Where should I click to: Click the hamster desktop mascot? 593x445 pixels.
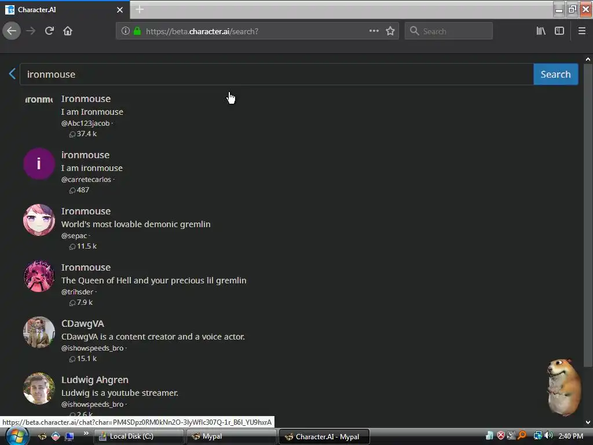(x=563, y=386)
